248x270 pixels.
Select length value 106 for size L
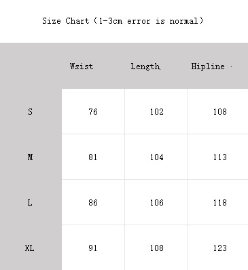click(157, 203)
